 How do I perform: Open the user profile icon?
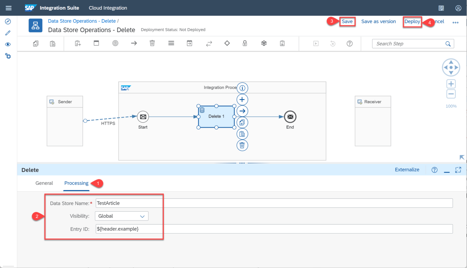458,8
